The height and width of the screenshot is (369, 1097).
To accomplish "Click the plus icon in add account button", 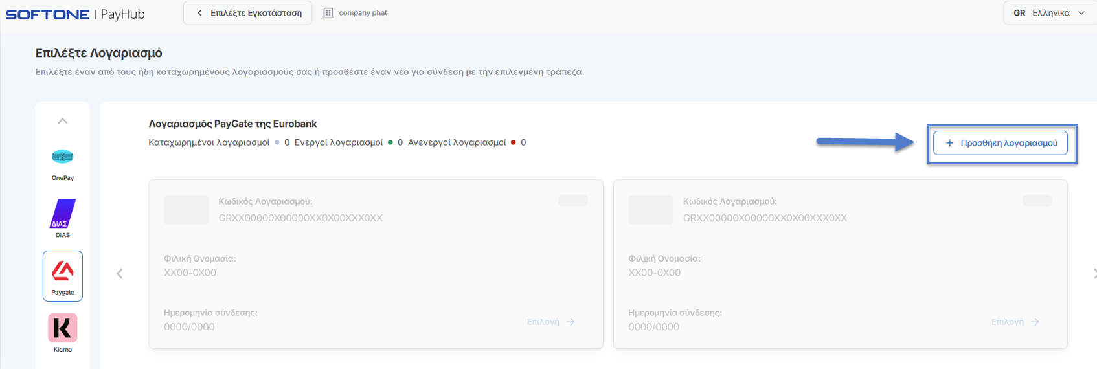I will click(949, 143).
